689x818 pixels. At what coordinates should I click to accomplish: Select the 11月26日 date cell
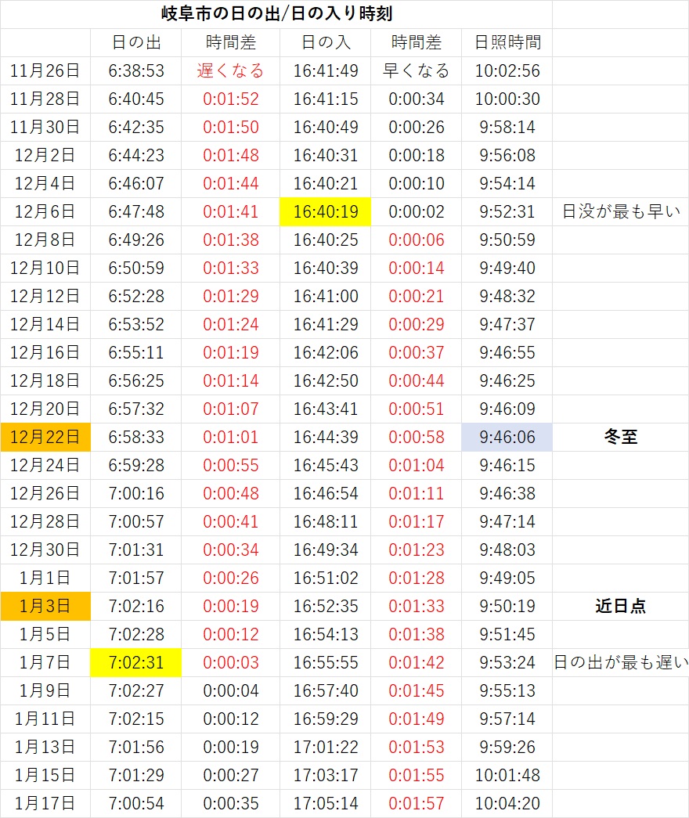[x=45, y=70]
